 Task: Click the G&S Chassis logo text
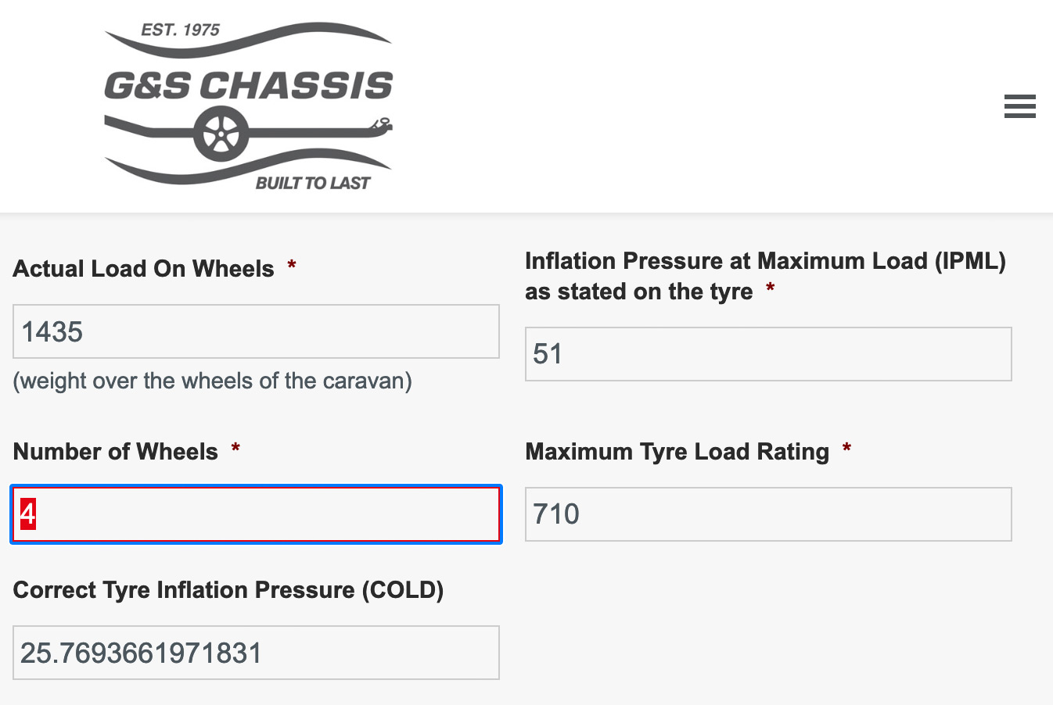249,85
